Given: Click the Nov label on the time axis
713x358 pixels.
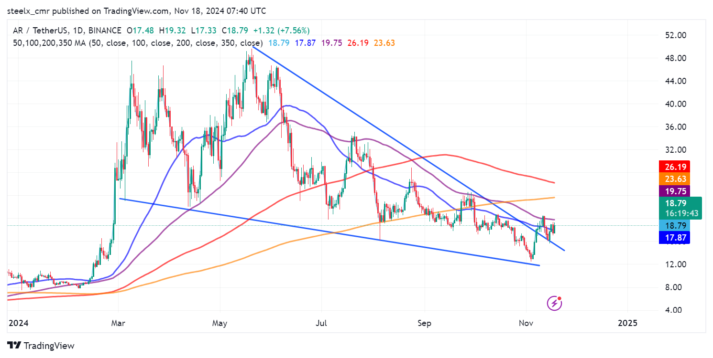Looking at the screenshot, I should click(526, 323).
